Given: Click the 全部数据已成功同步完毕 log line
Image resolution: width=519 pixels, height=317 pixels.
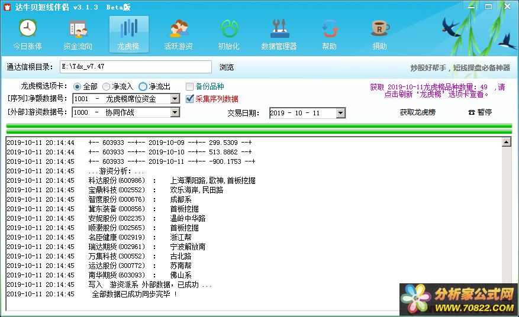Looking at the screenshot, I should tap(92, 294).
